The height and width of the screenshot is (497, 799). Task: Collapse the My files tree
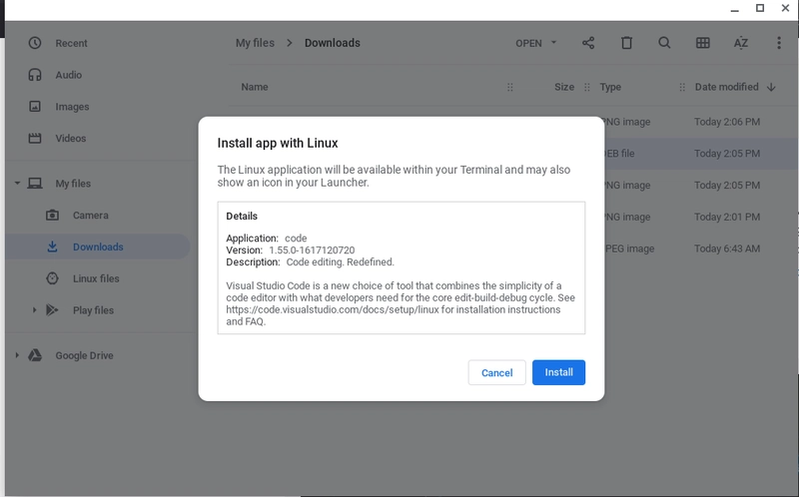click(17, 184)
